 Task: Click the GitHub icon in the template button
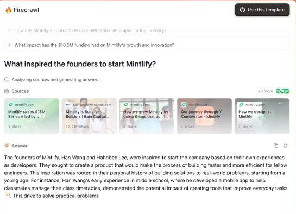[x=242, y=10]
